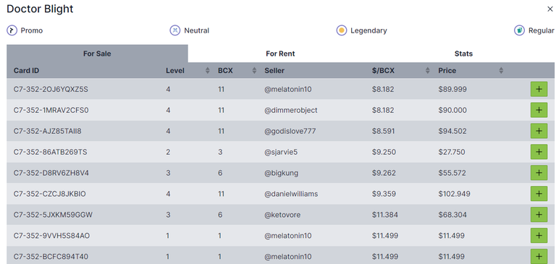Add @bigkung's card to cart
556x264 pixels.
[x=539, y=173]
